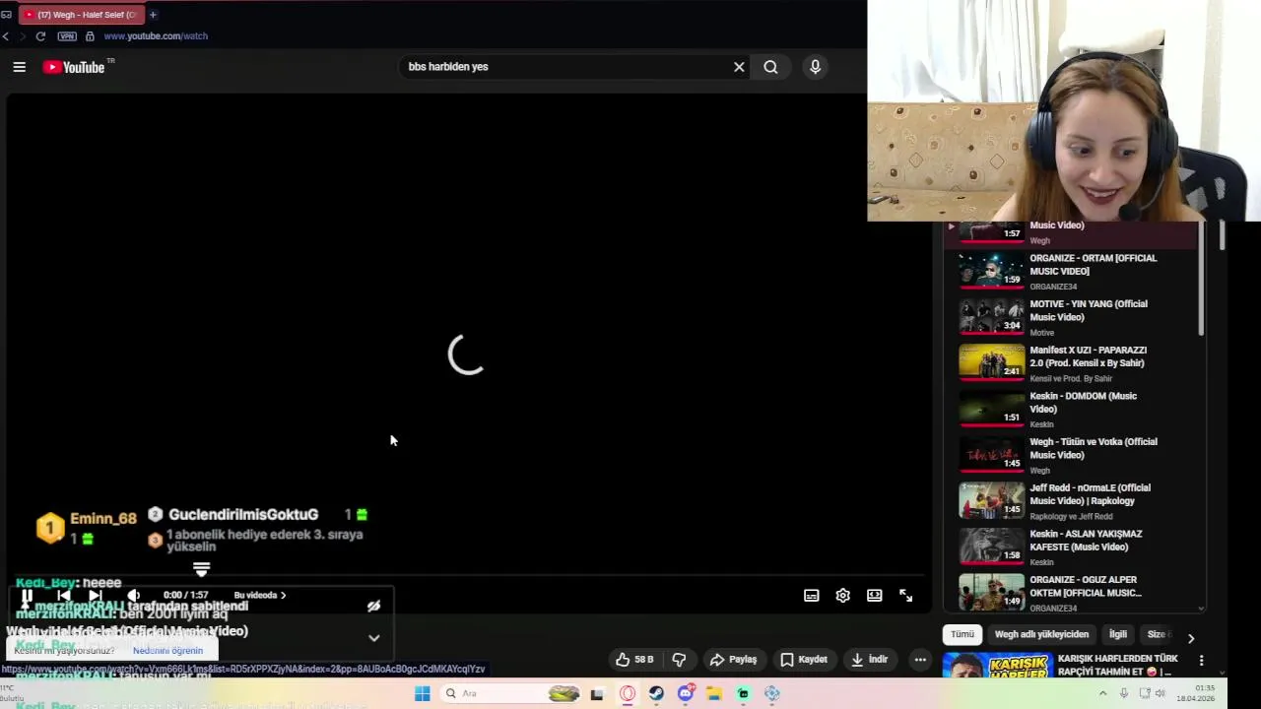Show more filter chips with right arrow
This screenshot has width=1261, height=709.
click(1190, 638)
